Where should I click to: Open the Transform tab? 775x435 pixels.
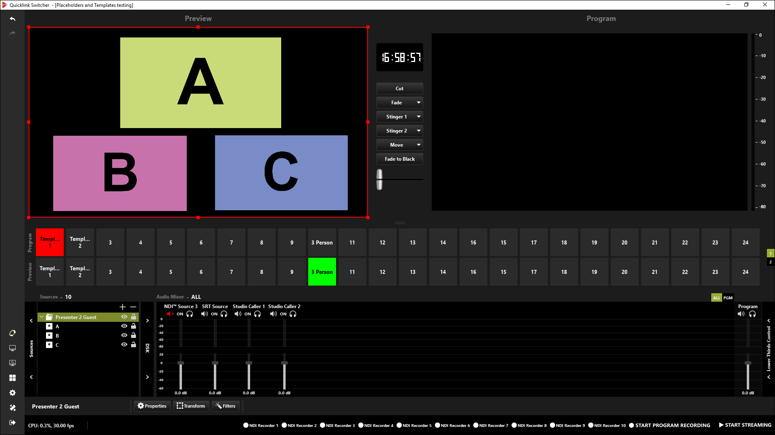(x=191, y=406)
